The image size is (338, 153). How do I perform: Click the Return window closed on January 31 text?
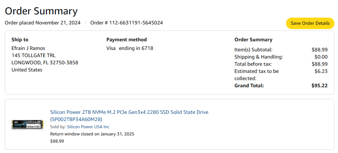92,134
